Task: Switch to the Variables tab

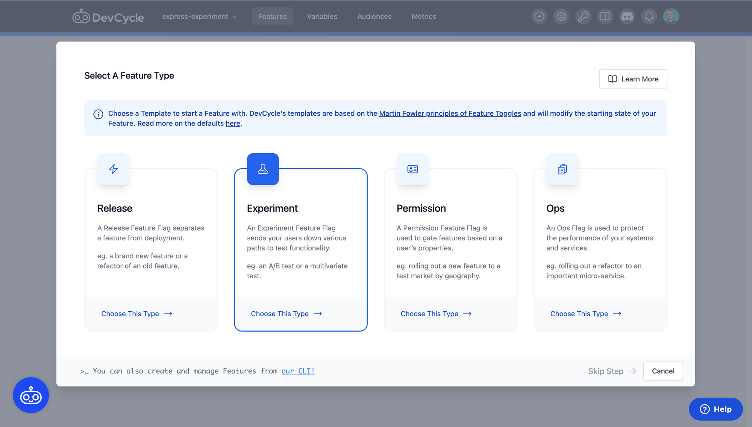Action: 322,17
